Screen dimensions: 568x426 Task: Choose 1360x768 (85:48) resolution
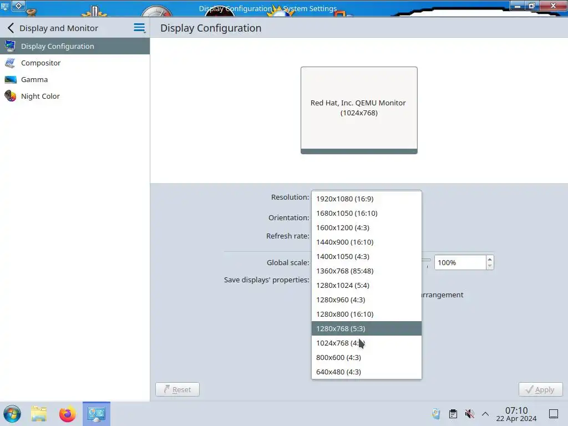point(366,271)
